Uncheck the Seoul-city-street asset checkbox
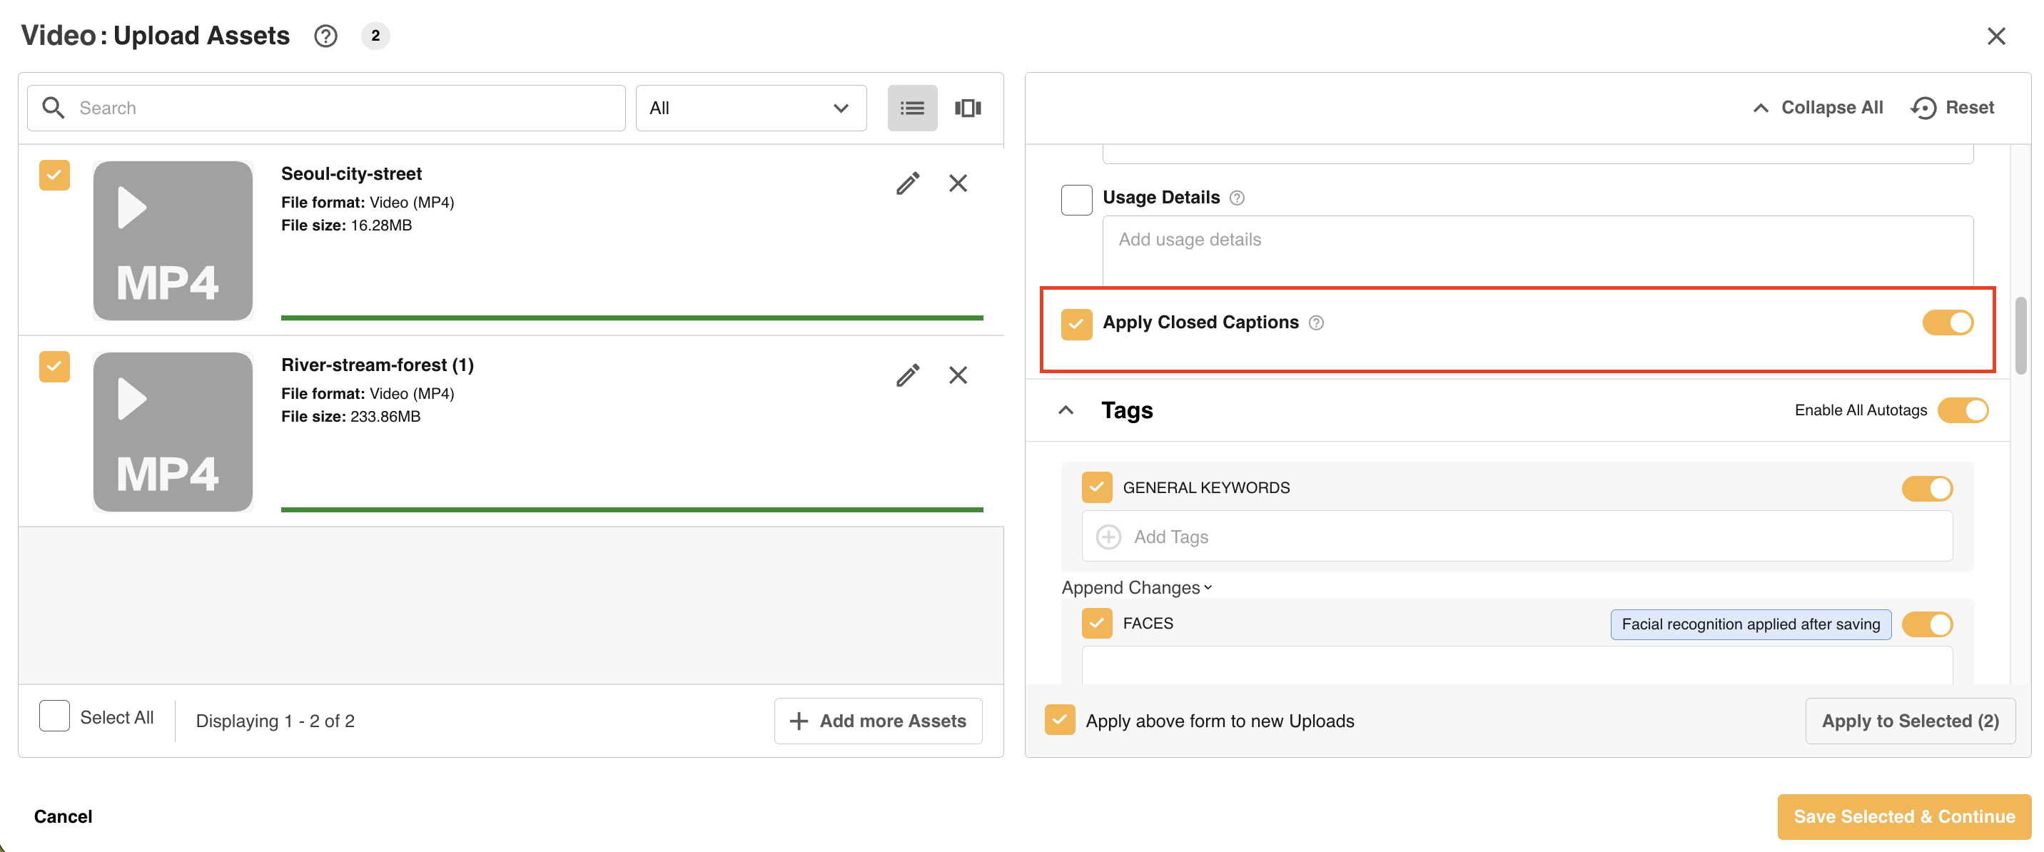This screenshot has width=2044, height=852. coord(55,176)
